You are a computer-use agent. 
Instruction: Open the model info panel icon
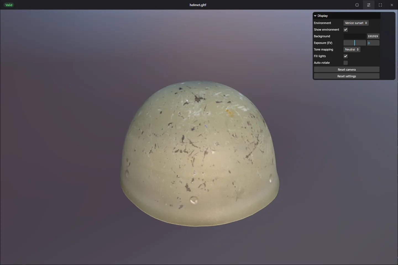(357, 5)
